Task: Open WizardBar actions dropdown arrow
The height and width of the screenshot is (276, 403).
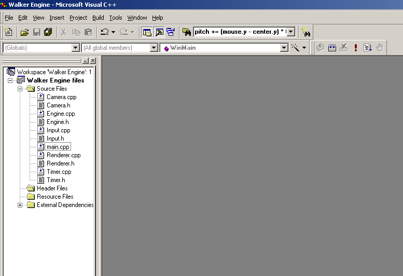Action: (304, 48)
